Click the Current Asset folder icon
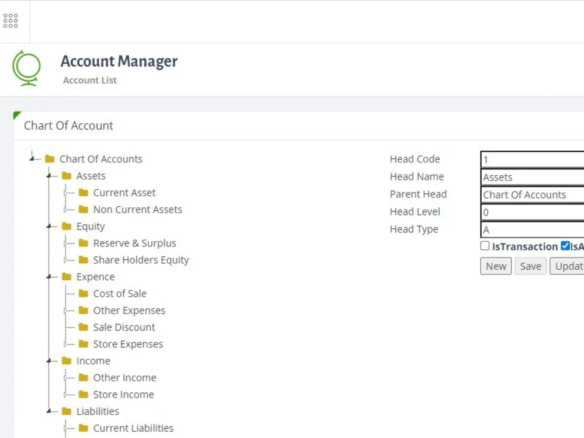584x438 pixels. pyautogui.click(x=84, y=193)
